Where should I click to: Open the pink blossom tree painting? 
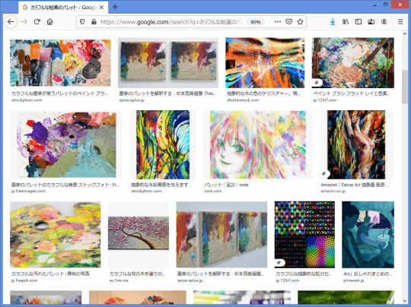pyautogui.click(x=139, y=233)
